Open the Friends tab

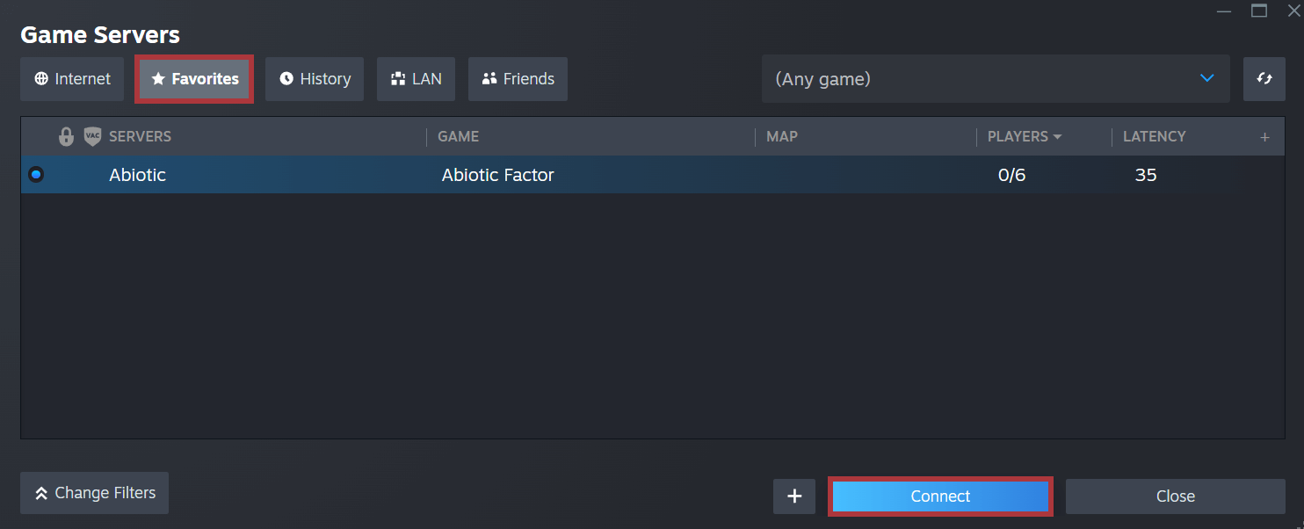coord(518,79)
